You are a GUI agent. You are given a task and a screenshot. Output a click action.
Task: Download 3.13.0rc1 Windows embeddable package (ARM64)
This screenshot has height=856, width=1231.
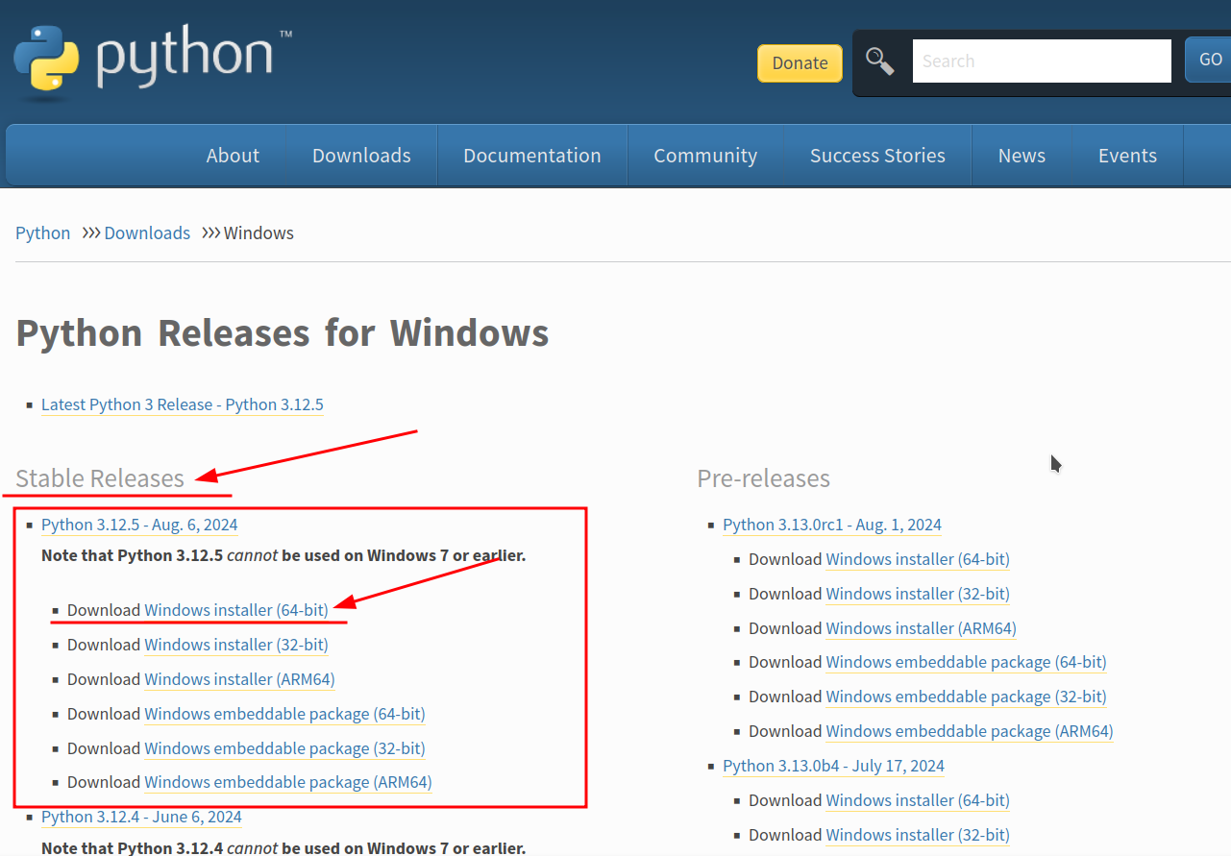point(970,731)
